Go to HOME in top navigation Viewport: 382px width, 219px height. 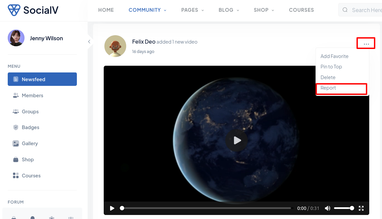pos(106,10)
